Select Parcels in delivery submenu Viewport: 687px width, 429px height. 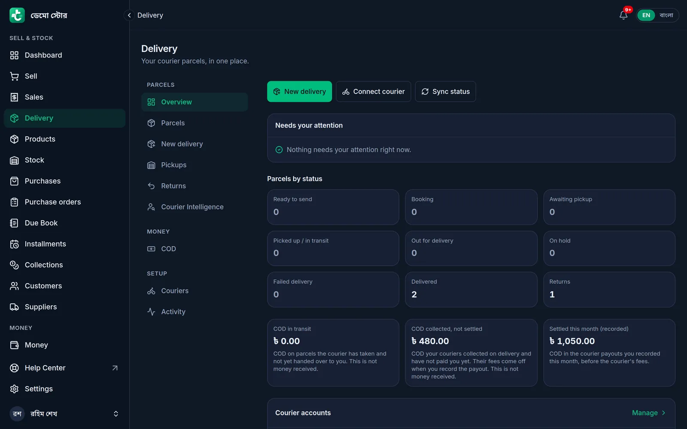[195, 123]
